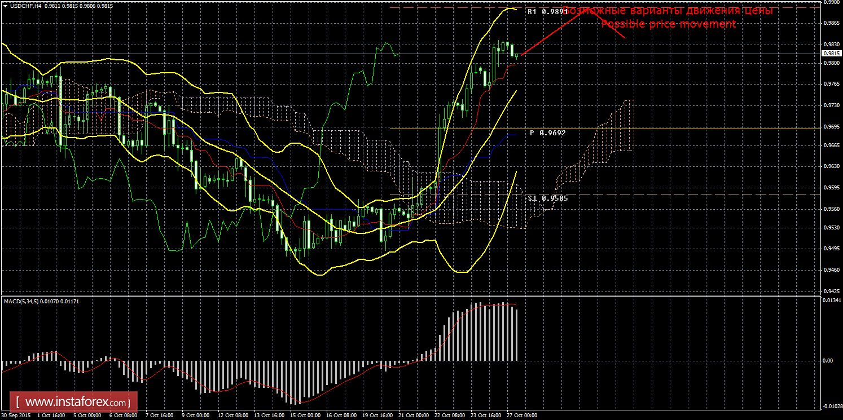This screenshot has height=420, width=843.
Task: Click the 23 Oct 16:00 time label
Action: [486, 415]
